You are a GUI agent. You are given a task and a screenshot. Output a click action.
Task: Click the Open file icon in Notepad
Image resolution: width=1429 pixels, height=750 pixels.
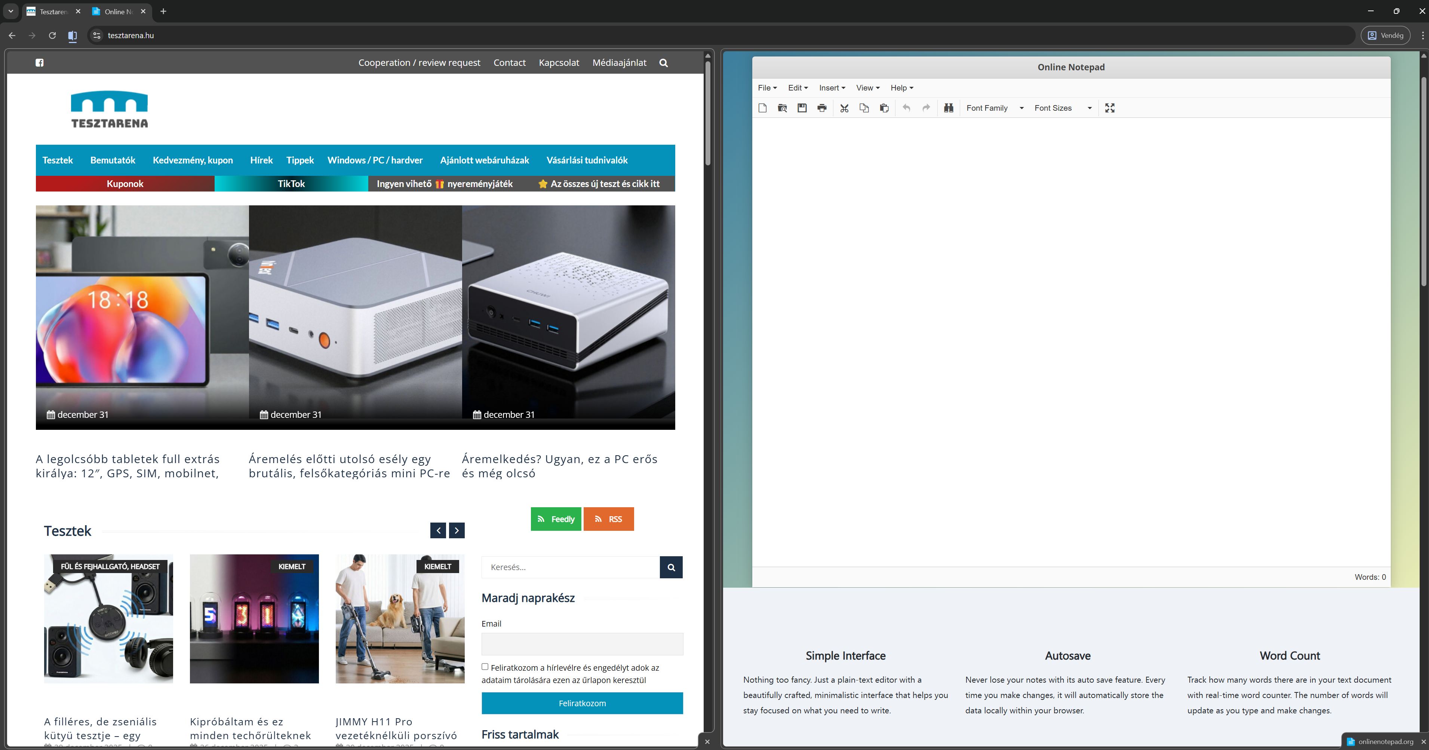click(x=782, y=108)
